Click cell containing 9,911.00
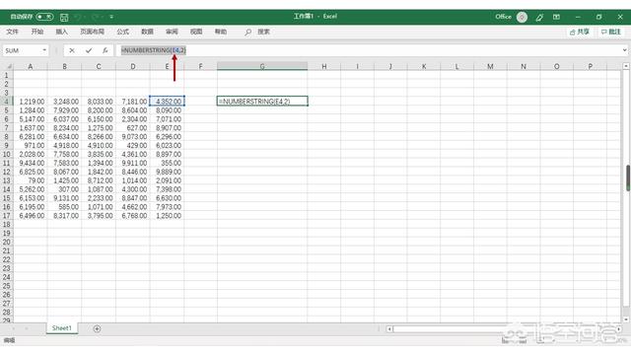This screenshot has height=355, width=631. (x=133, y=163)
